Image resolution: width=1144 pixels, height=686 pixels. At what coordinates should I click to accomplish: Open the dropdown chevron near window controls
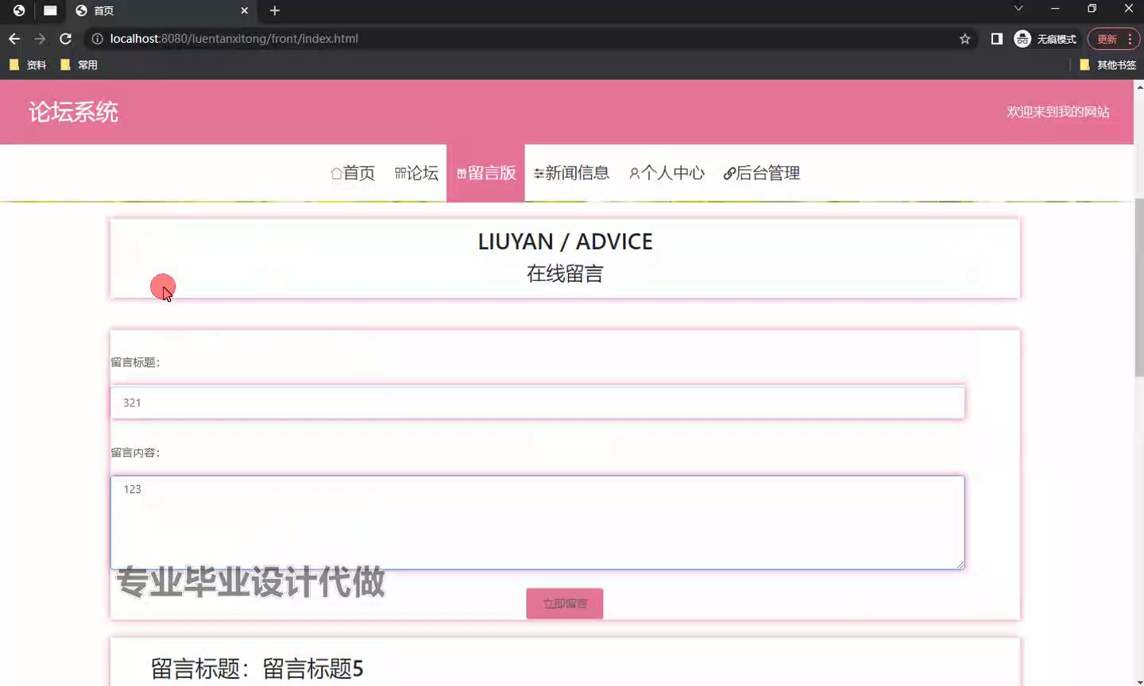click(1017, 10)
